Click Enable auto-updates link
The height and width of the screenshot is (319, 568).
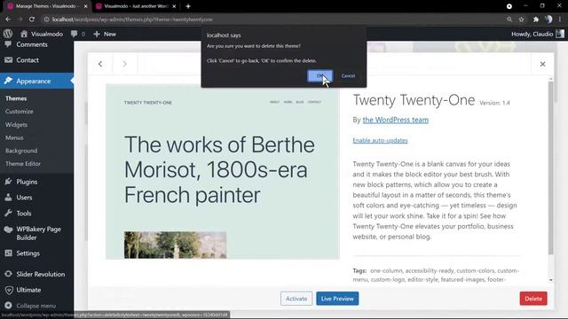[x=380, y=140]
